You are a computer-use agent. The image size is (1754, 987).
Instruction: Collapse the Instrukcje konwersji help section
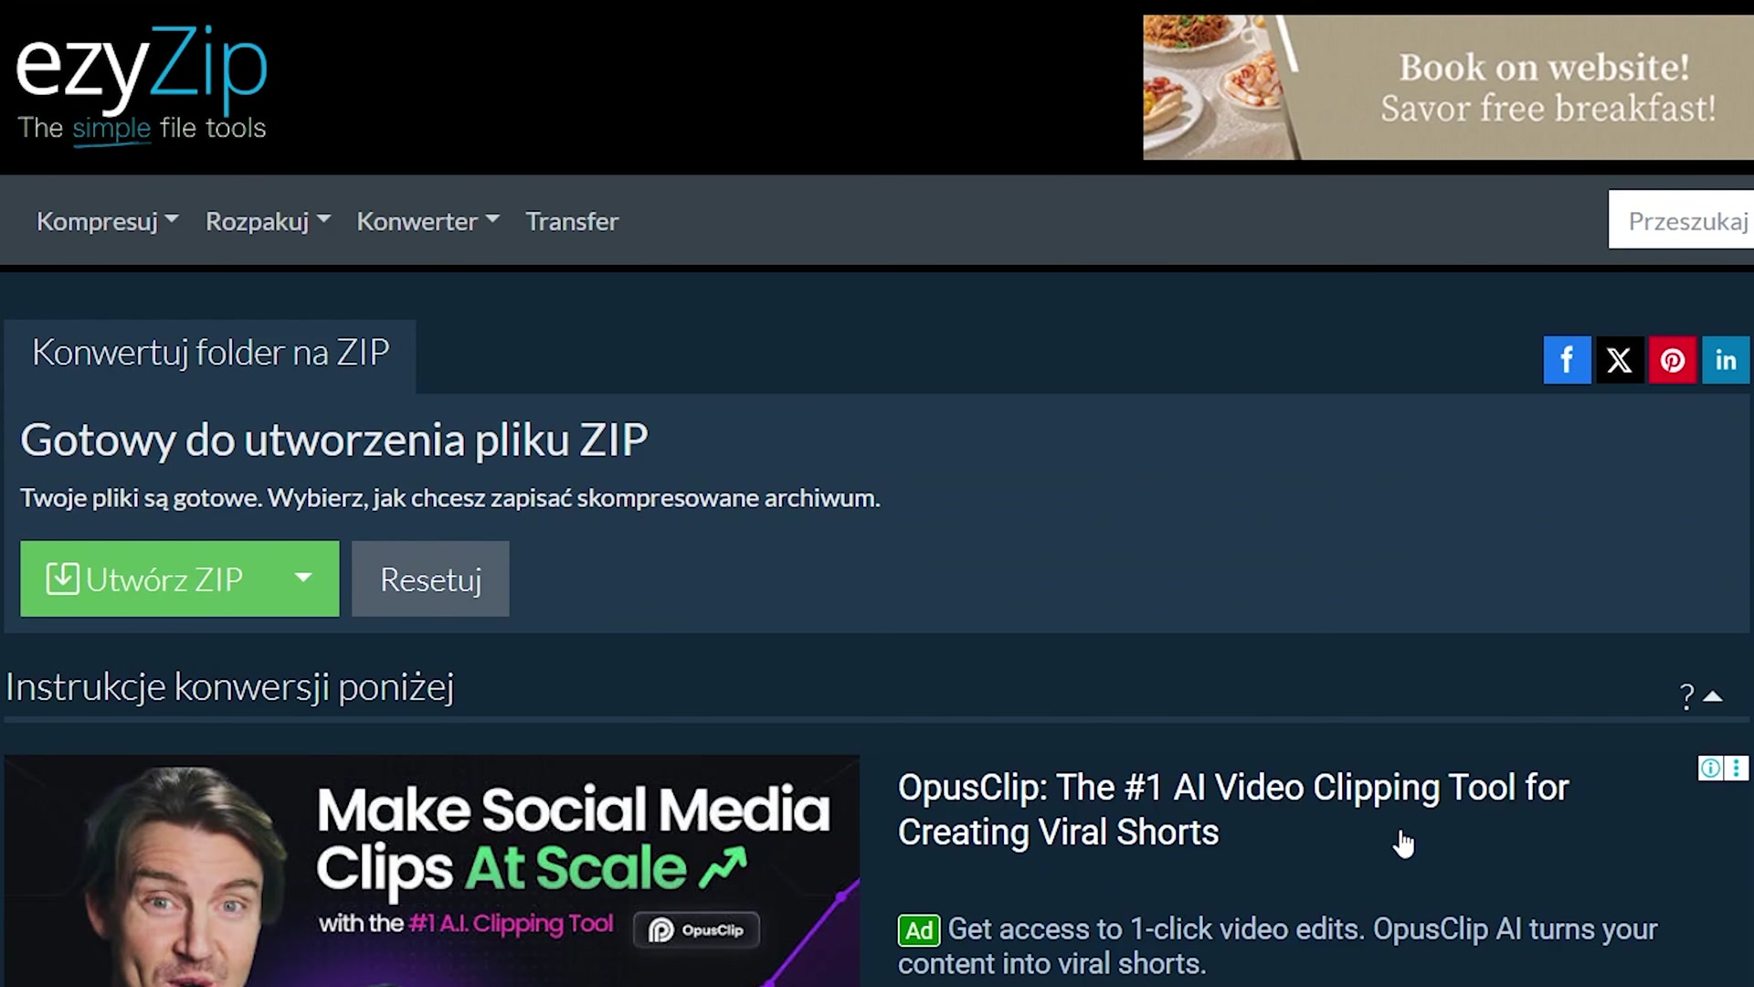(x=1714, y=695)
